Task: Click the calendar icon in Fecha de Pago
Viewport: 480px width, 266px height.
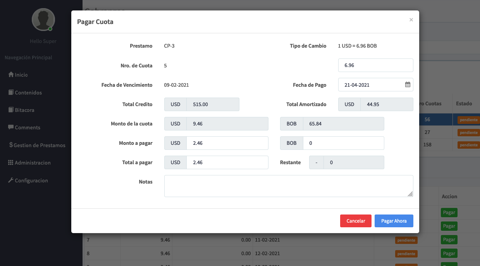Action: [x=408, y=85]
